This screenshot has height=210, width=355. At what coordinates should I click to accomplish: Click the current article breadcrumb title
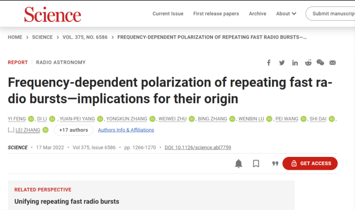[x=212, y=37]
